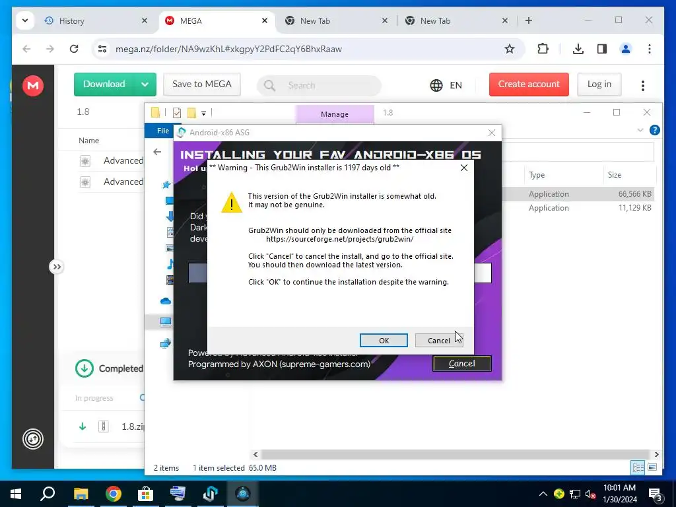Switch to the second New Tab
The height and width of the screenshot is (507, 676).
click(x=456, y=20)
